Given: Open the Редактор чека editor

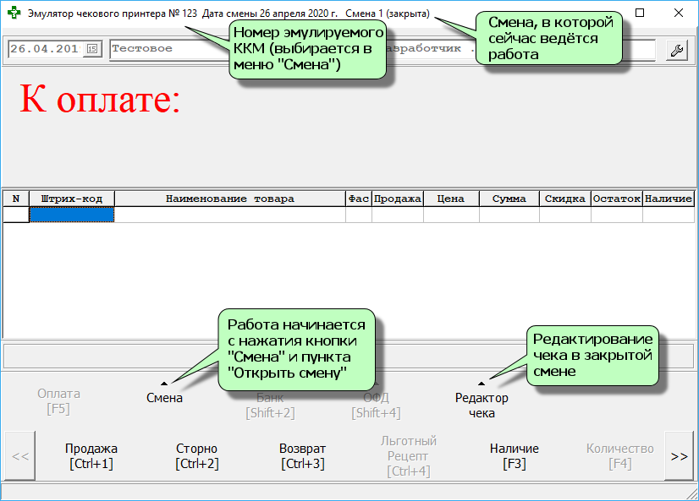Looking at the screenshot, I should 482,406.
